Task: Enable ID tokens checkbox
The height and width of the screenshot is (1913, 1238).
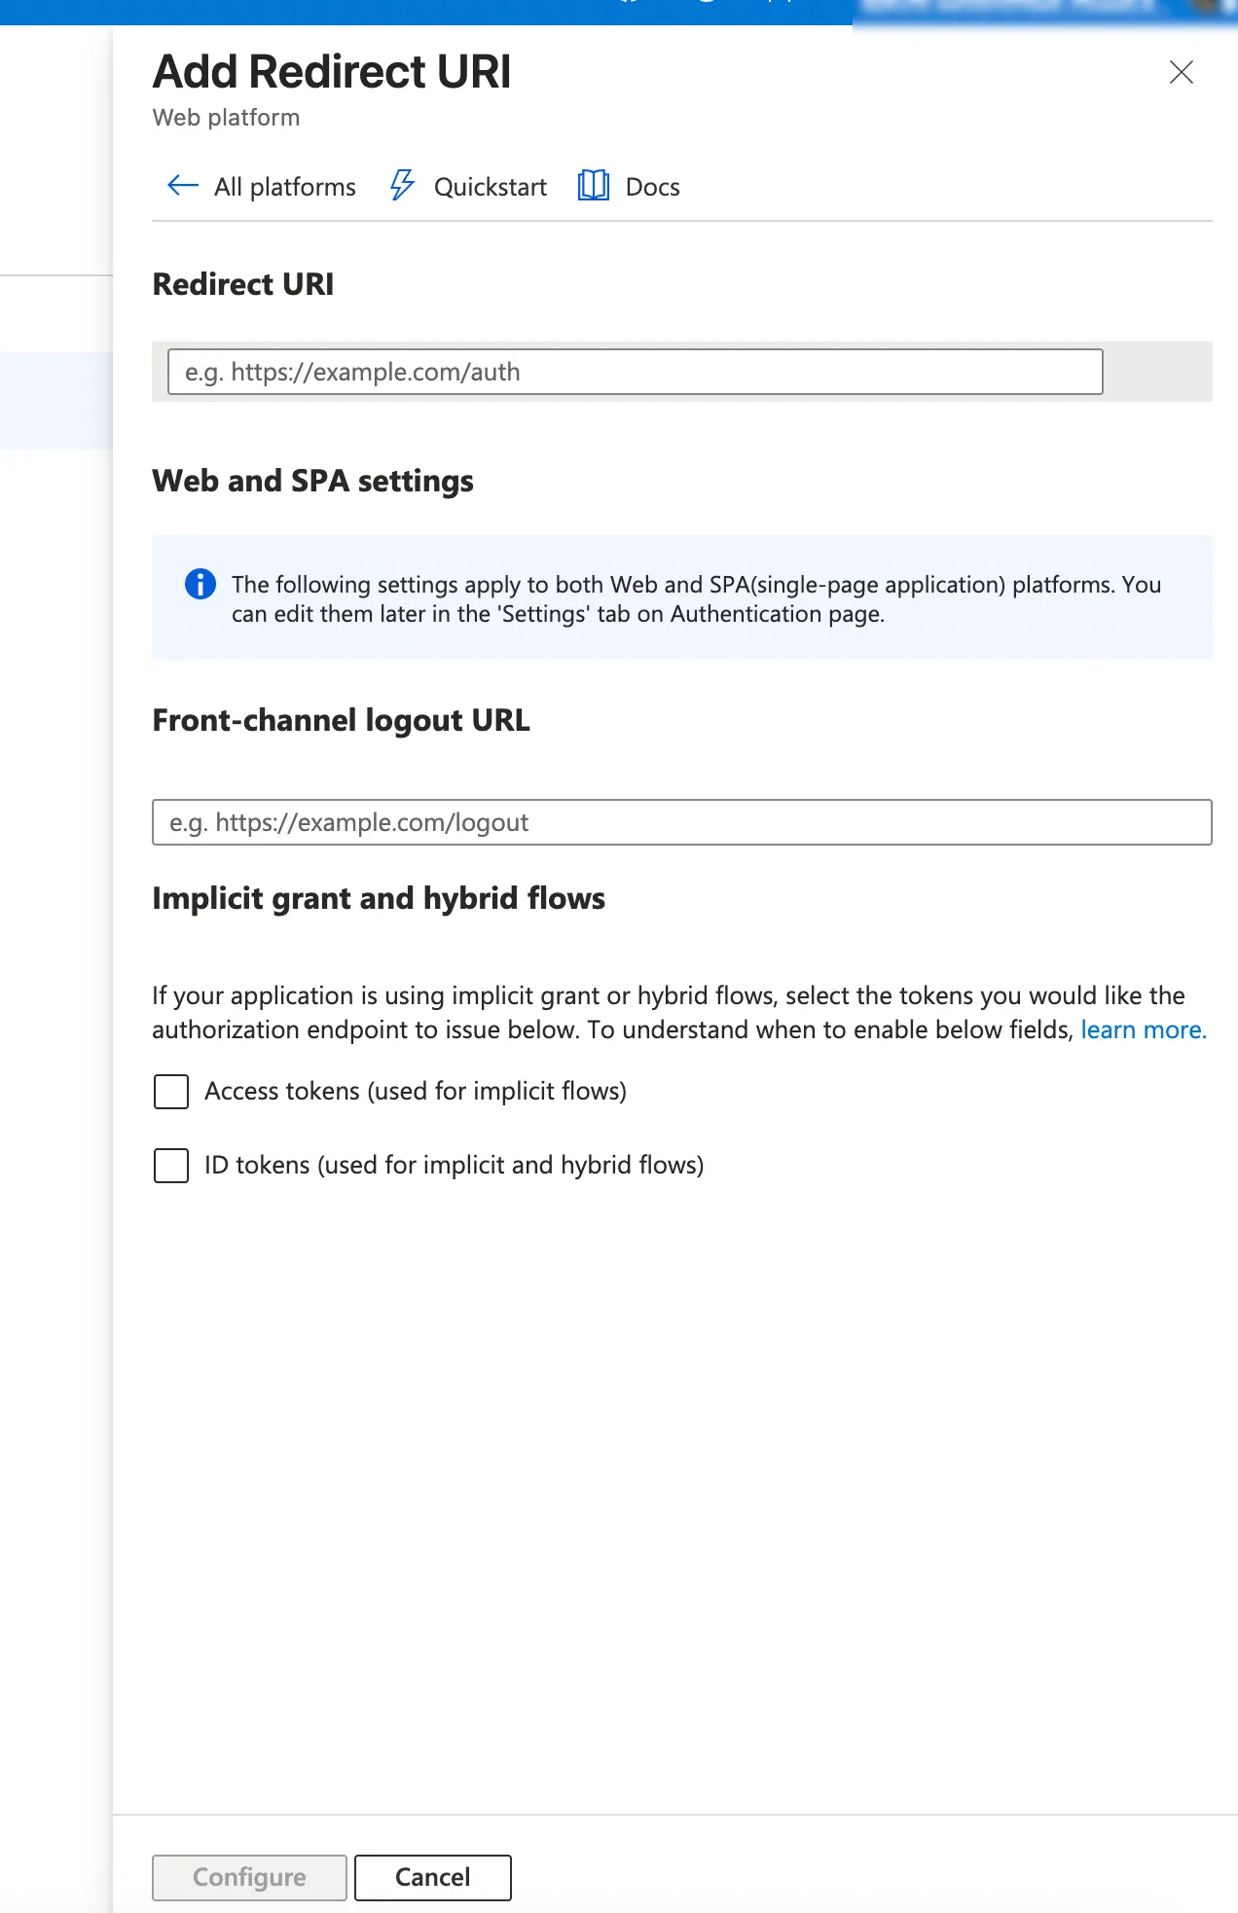Action: pyautogui.click(x=171, y=1166)
